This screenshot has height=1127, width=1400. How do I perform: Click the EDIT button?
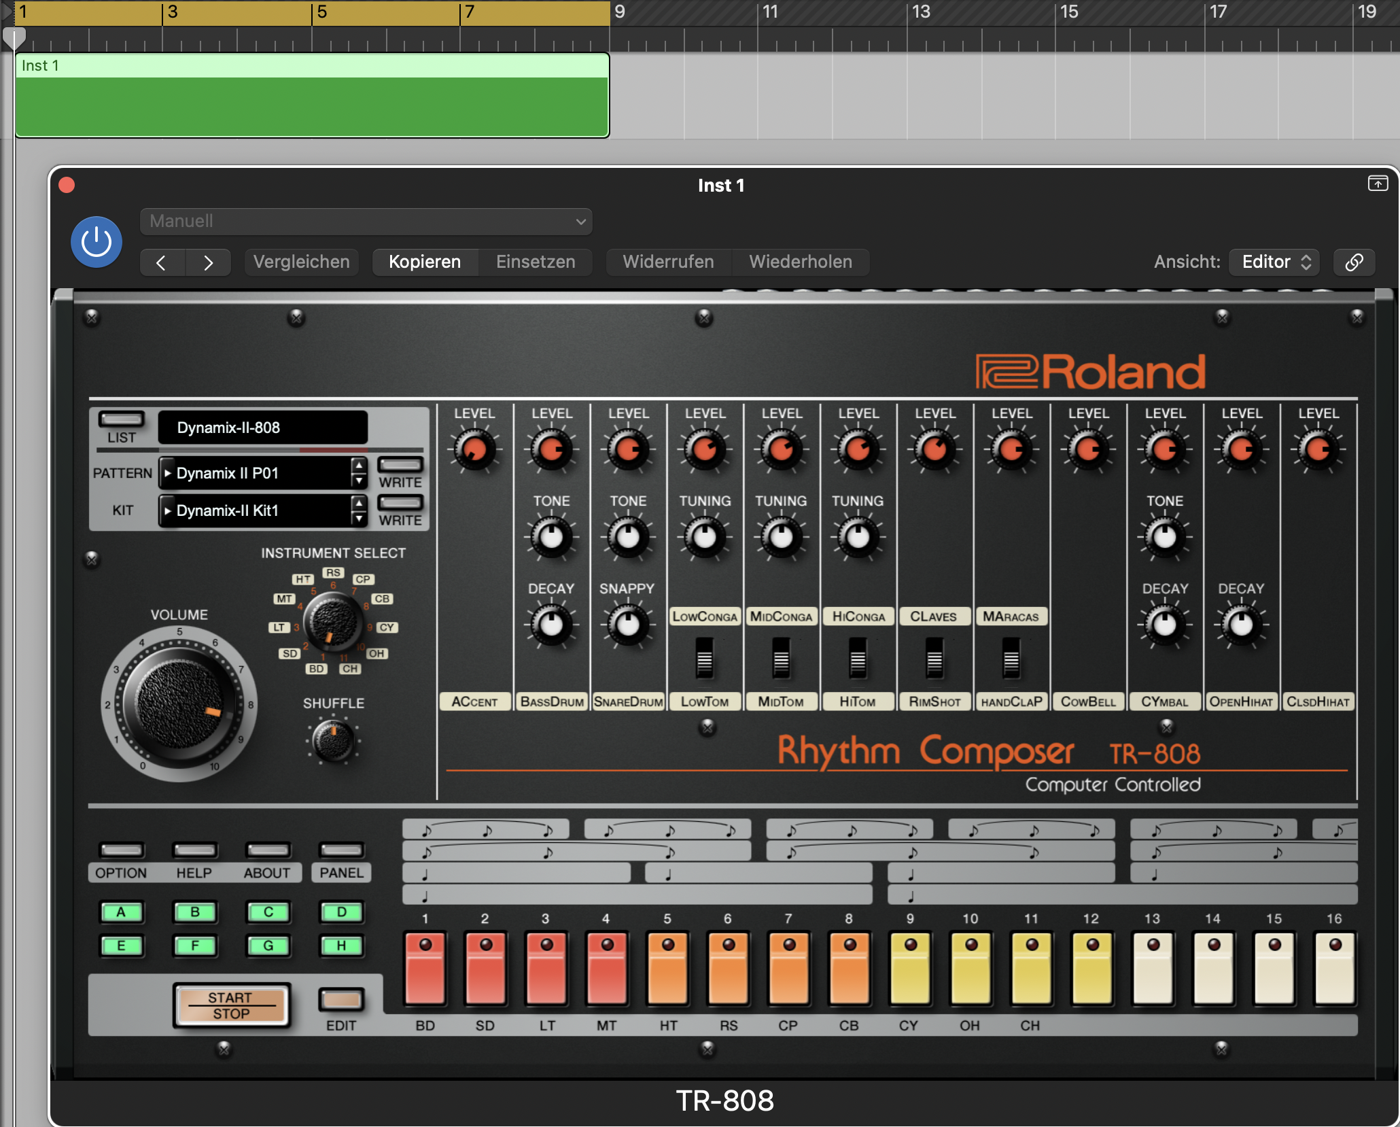[341, 999]
